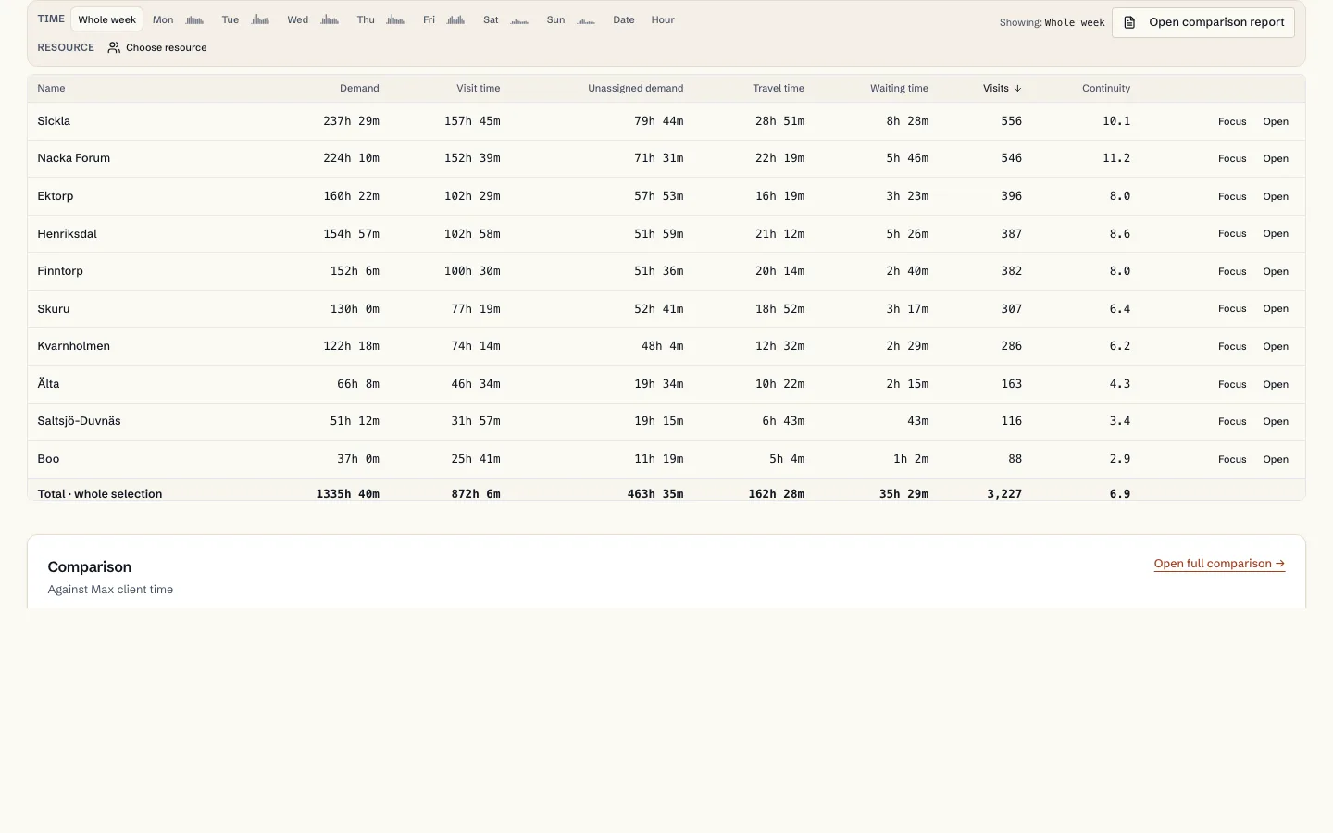1333x833 pixels.
Task: Focus on the Nacka Forum row
Action: click(x=1232, y=159)
